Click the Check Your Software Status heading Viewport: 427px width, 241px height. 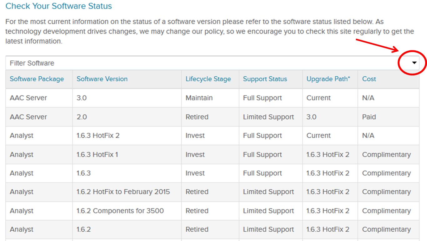click(x=59, y=6)
